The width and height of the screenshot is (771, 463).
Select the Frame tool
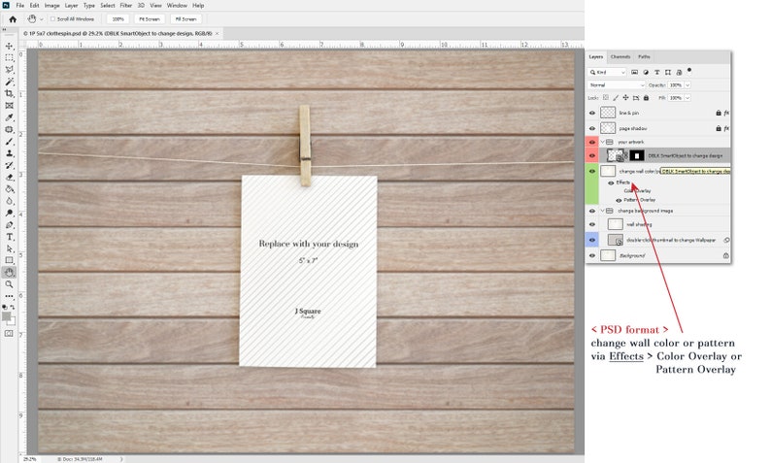(9, 106)
